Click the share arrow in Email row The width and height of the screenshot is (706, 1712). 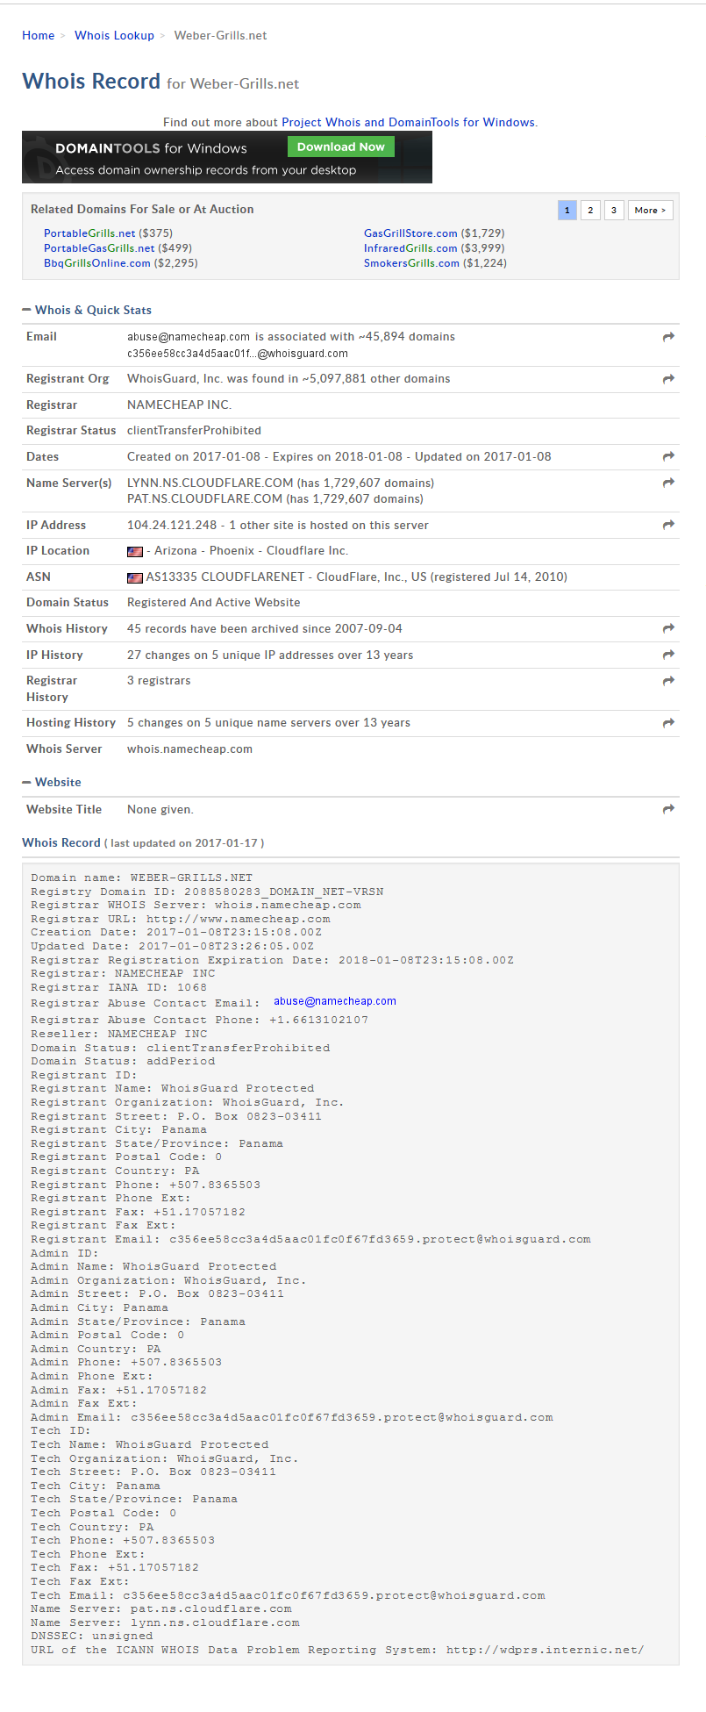668,337
